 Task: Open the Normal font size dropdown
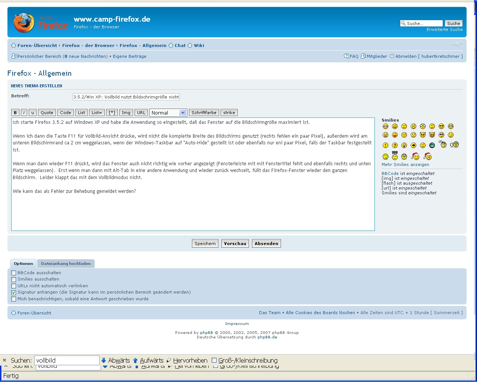tap(168, 113)
